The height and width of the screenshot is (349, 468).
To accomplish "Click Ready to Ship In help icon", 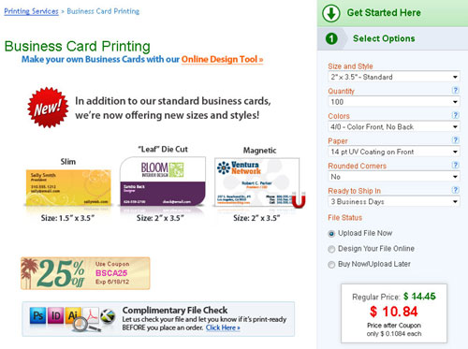I will click(455, 190).
